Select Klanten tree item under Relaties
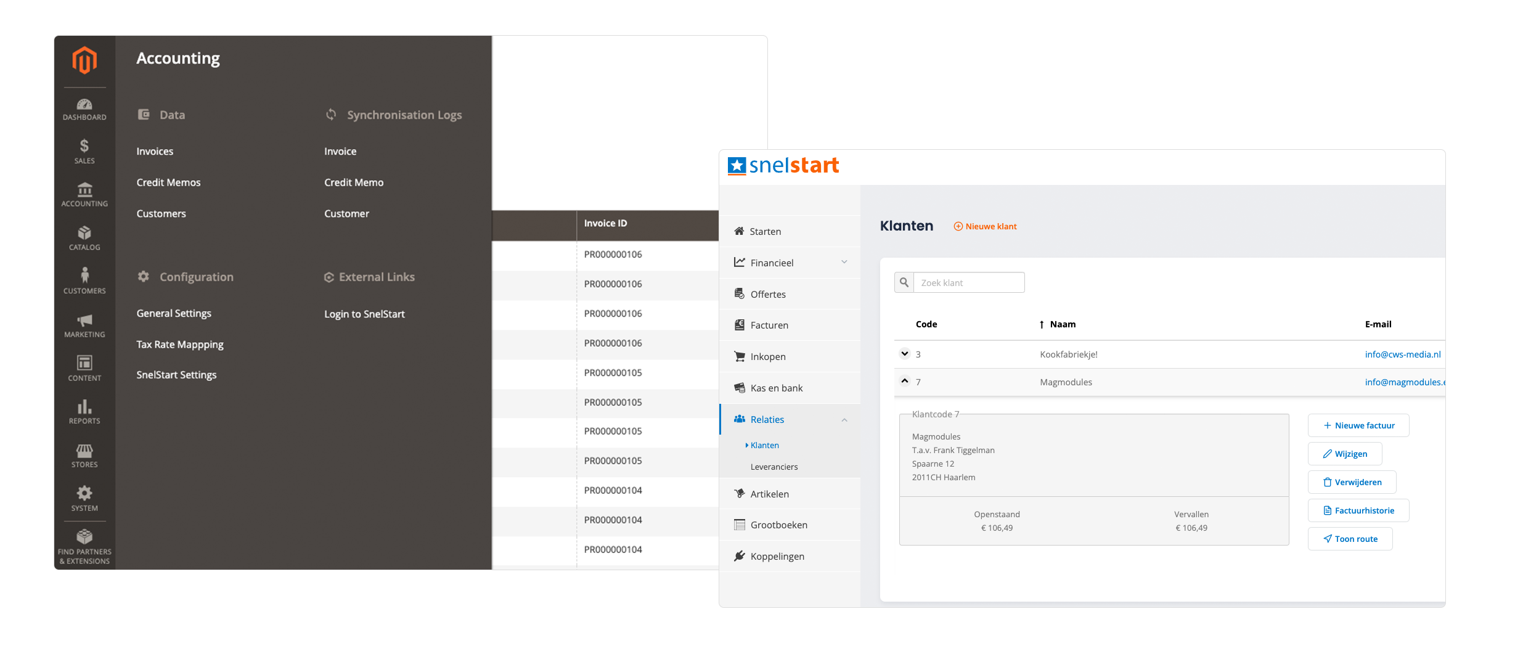Image resolution: width=1523 pixels, height=667 pixels. (x=766, y=444)
